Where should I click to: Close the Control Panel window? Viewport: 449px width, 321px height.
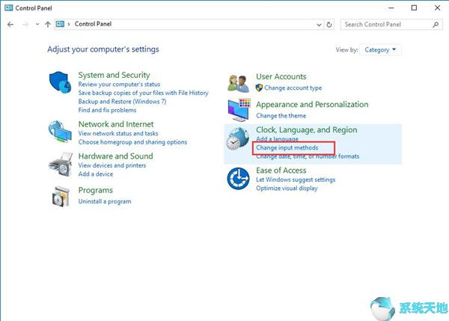click(x=437, y=7)
